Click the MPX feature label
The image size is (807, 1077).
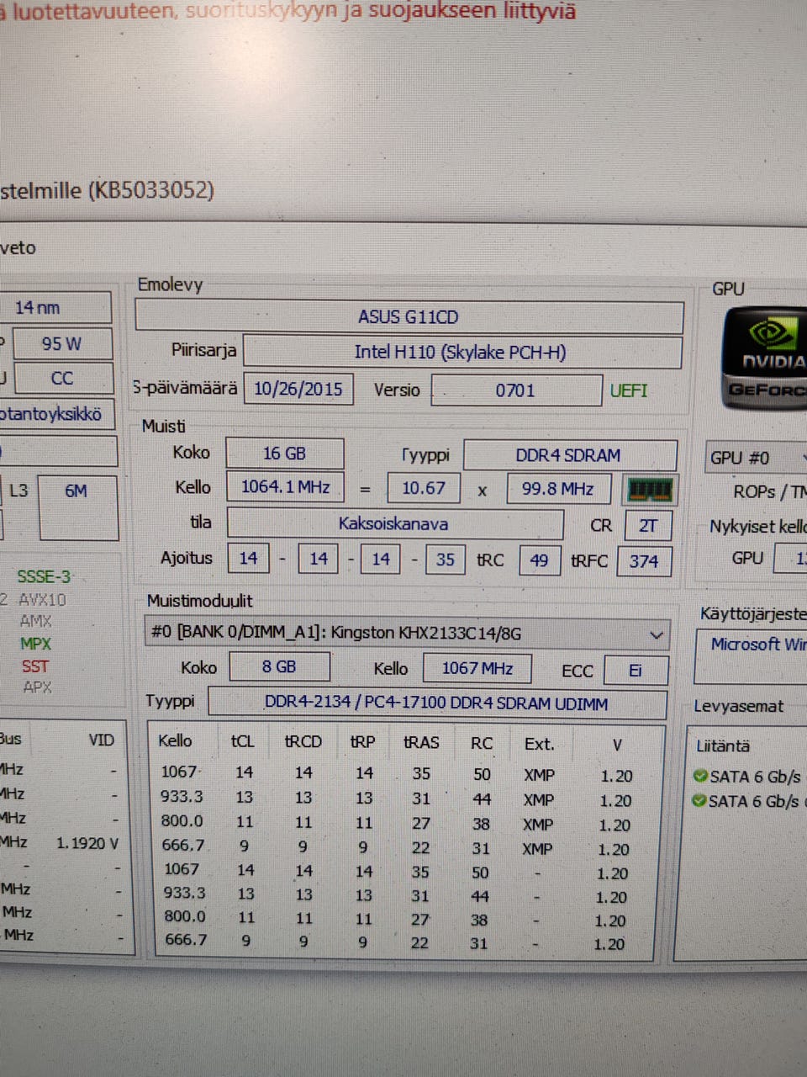point(35,644)
